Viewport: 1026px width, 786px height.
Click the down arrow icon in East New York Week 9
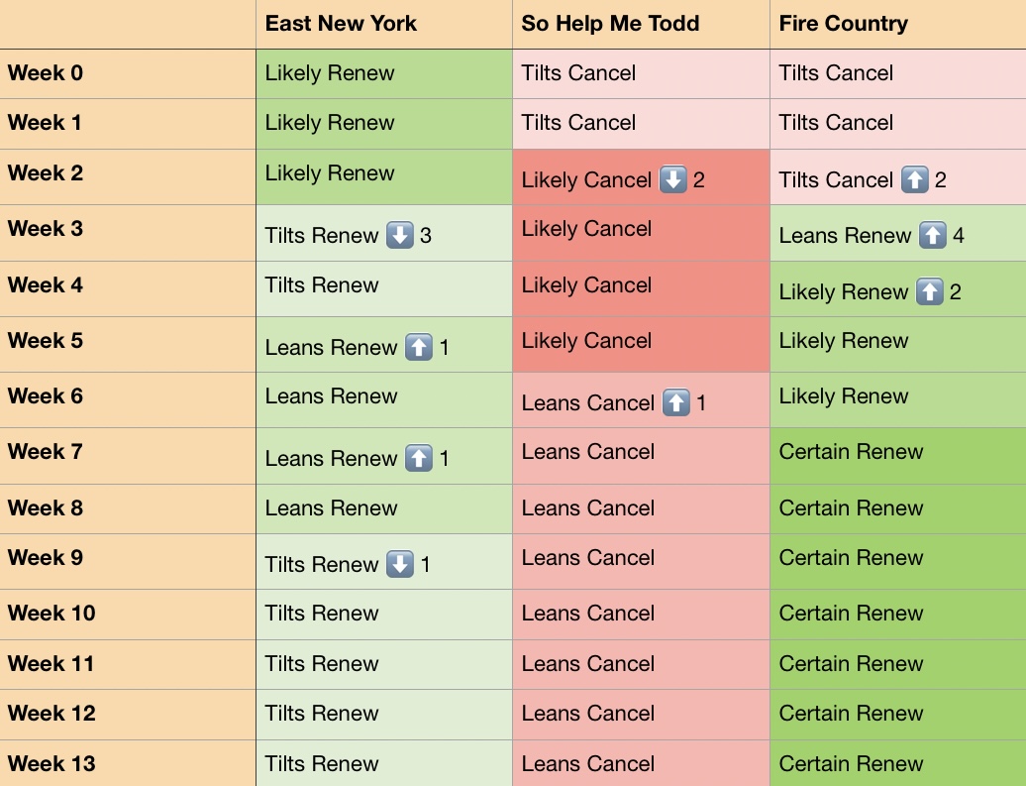point(400,564)
